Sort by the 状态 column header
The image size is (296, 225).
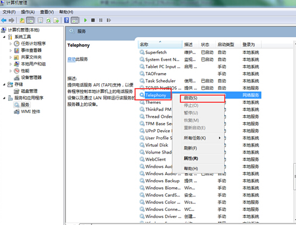(207, 45)
